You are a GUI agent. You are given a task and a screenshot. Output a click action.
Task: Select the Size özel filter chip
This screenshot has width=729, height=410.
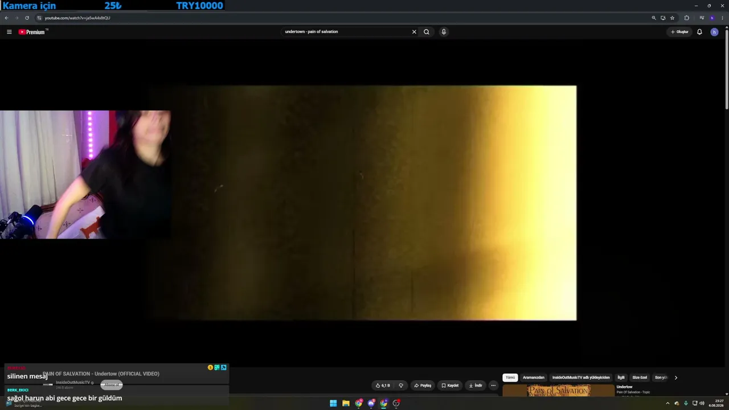[640, 378]
